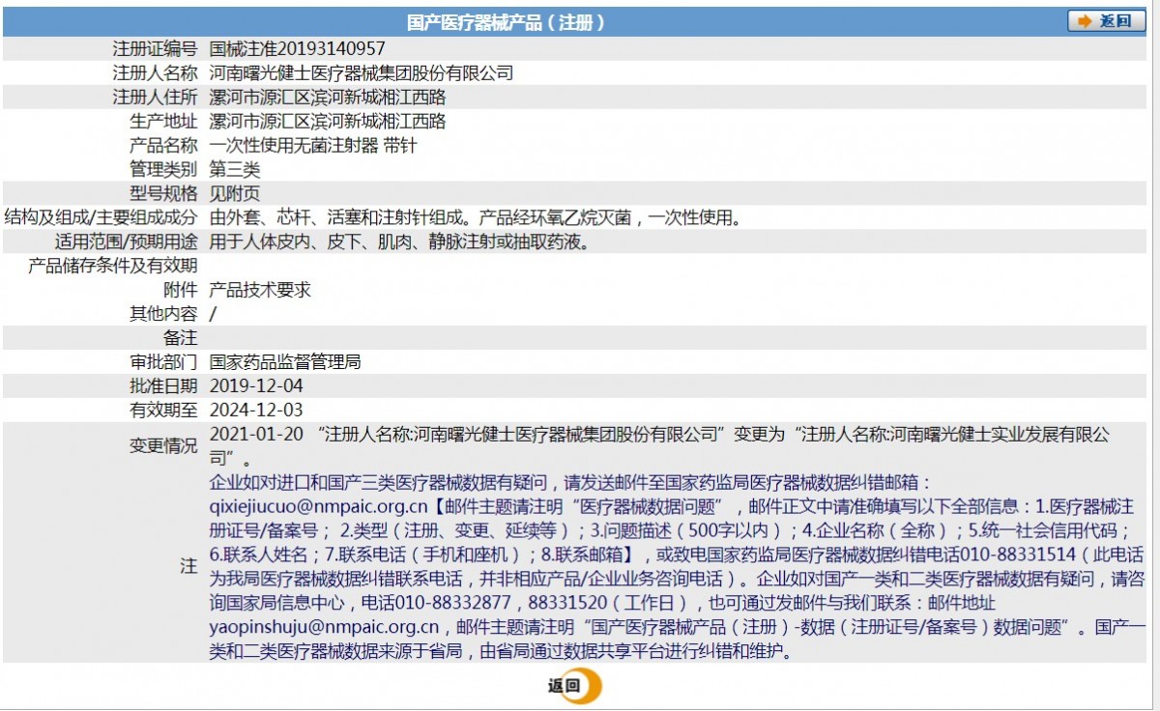Select registration number 国械注准20193140957
This screenshot has width=1160, height=711.
(x=298, y=48)
